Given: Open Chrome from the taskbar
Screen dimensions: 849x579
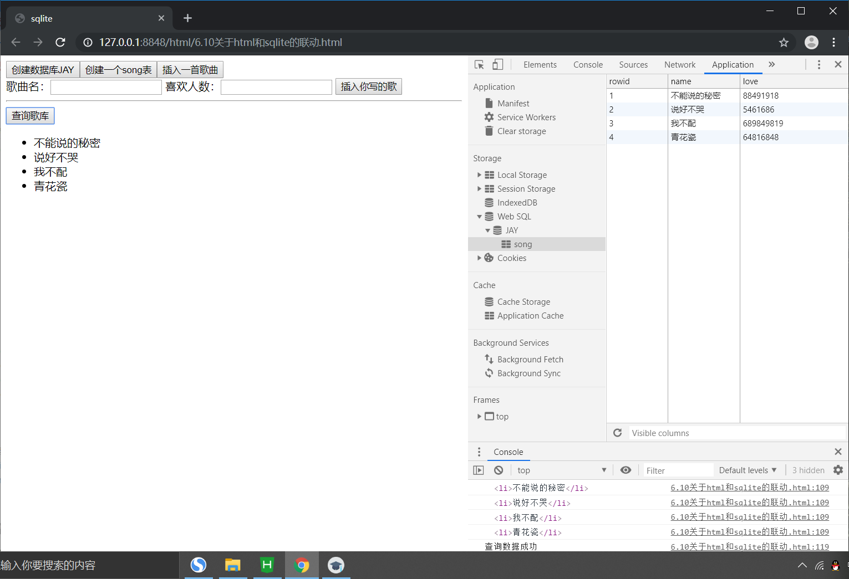Looking at the screenshot, I should (x=302, y=565).
